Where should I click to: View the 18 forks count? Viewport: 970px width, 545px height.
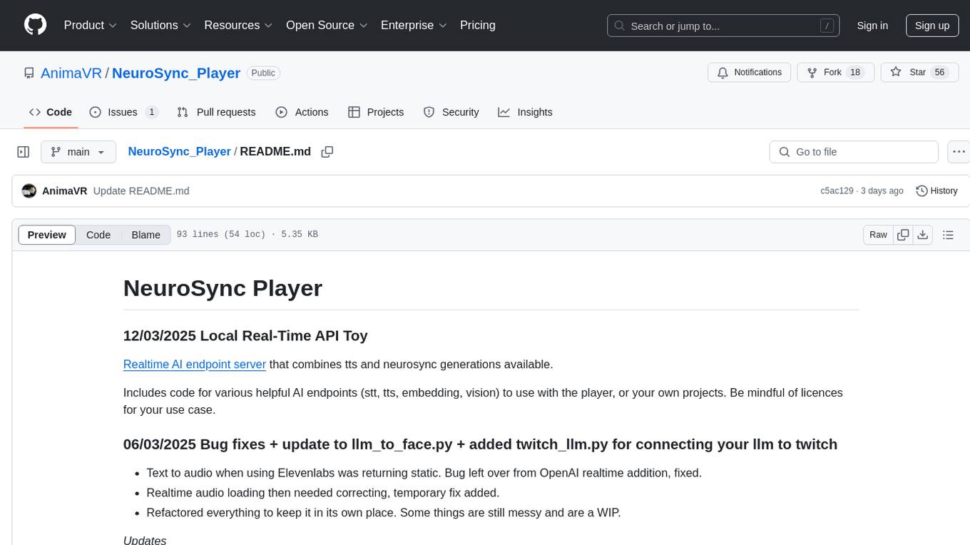coord(856,72)
